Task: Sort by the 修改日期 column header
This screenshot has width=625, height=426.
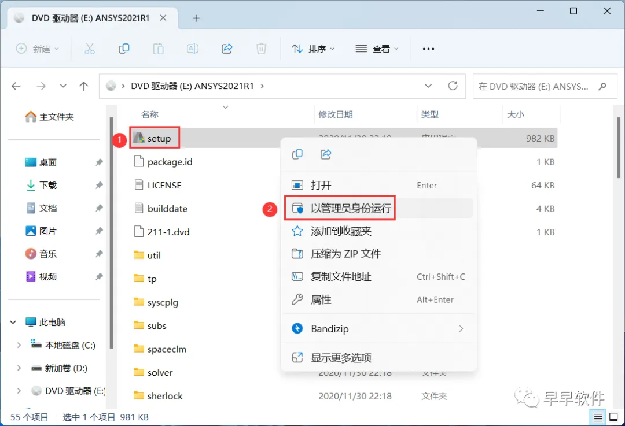Action: coord(336,114)
